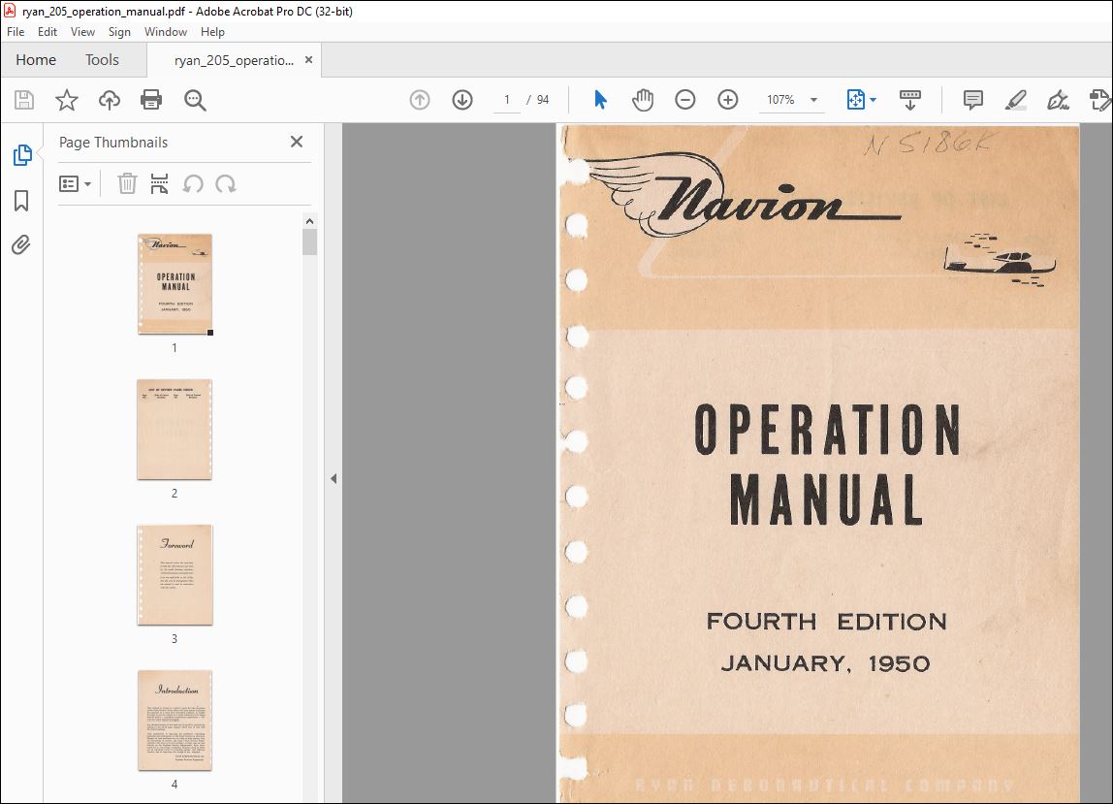Rotate page clockwise icon
The image size is (1113, 804).
pyautogui.click(x=226, y=184)
